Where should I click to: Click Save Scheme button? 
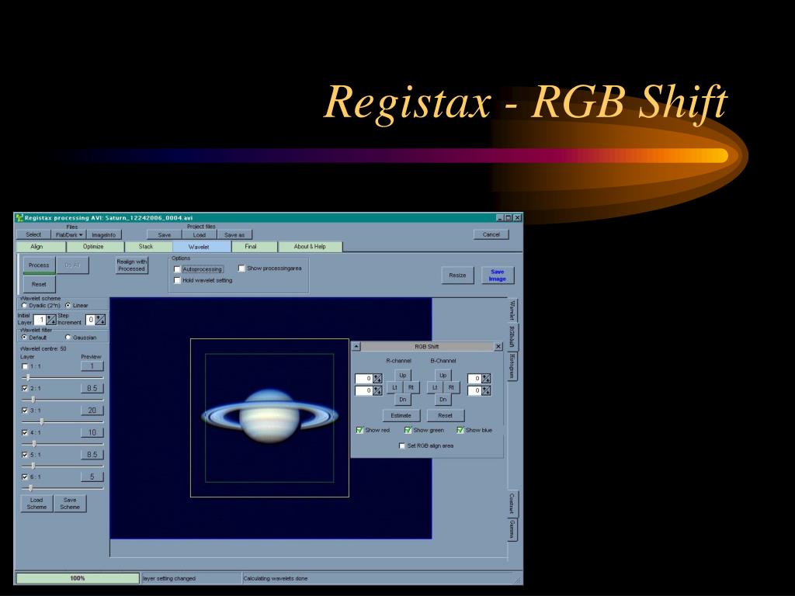[x=70, y=503]
